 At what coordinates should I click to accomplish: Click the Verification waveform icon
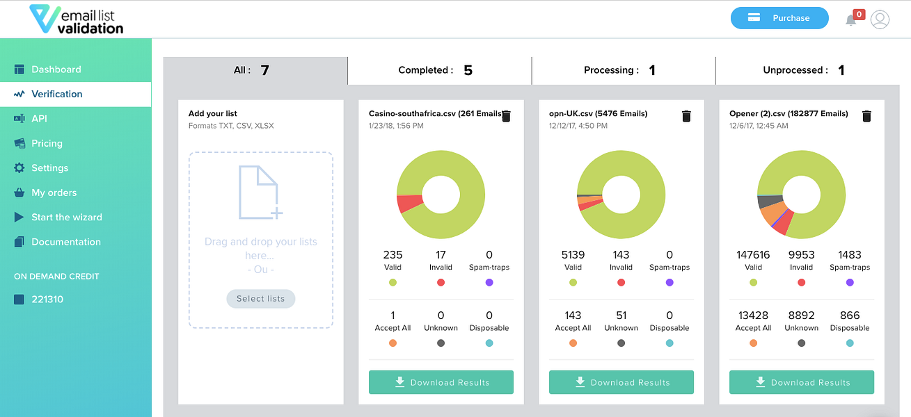point(19,94)
